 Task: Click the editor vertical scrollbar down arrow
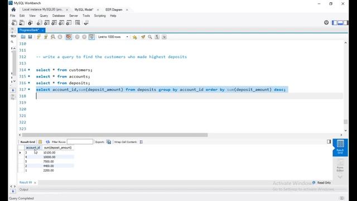point(346,131)
